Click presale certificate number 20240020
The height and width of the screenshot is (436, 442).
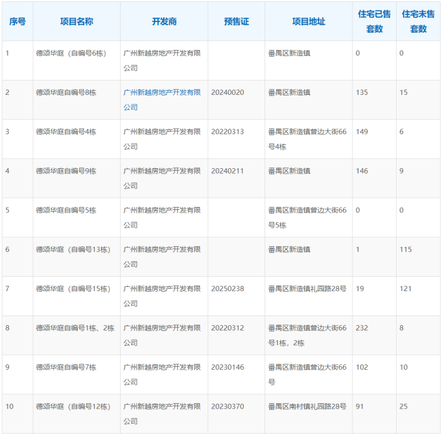tap(228, 92)
